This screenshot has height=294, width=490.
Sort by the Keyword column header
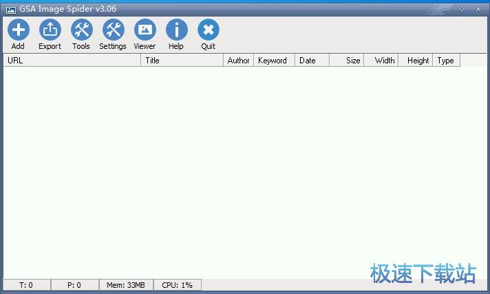pyautogui.click(x=275, y=61)
